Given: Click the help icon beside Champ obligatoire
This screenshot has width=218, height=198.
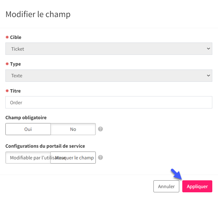Looking at the screenshot, I should tap(100, 129).
